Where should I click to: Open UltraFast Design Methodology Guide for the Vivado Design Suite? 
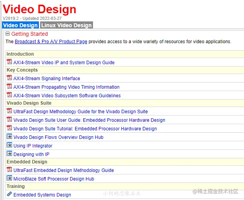tap(81, 112)
